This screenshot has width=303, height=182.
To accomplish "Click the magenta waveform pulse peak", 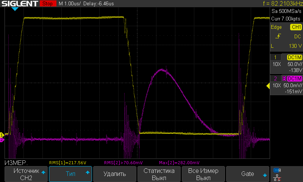I will 162,70.
